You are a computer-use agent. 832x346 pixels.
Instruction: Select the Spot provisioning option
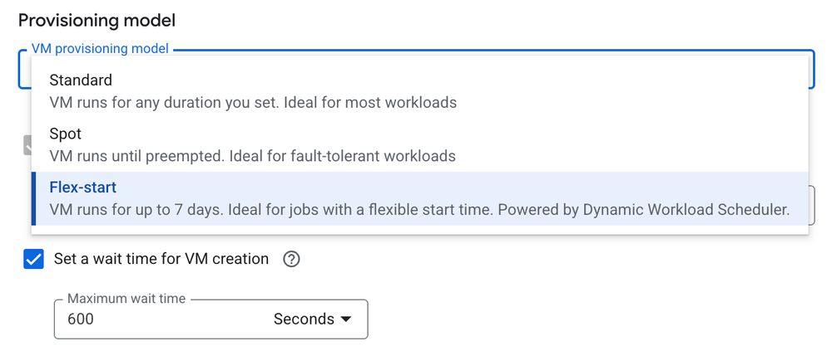point(66,134)
